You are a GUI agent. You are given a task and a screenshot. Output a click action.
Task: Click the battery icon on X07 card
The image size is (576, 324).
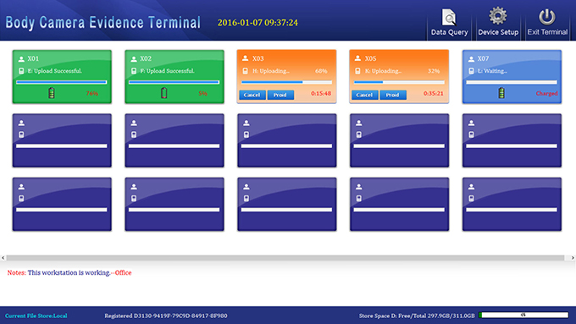coord(501,93)
